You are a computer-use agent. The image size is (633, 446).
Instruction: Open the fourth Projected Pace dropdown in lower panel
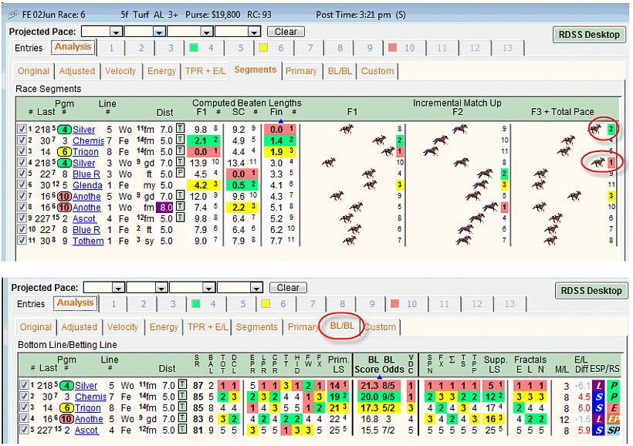[x=256, y=288]
